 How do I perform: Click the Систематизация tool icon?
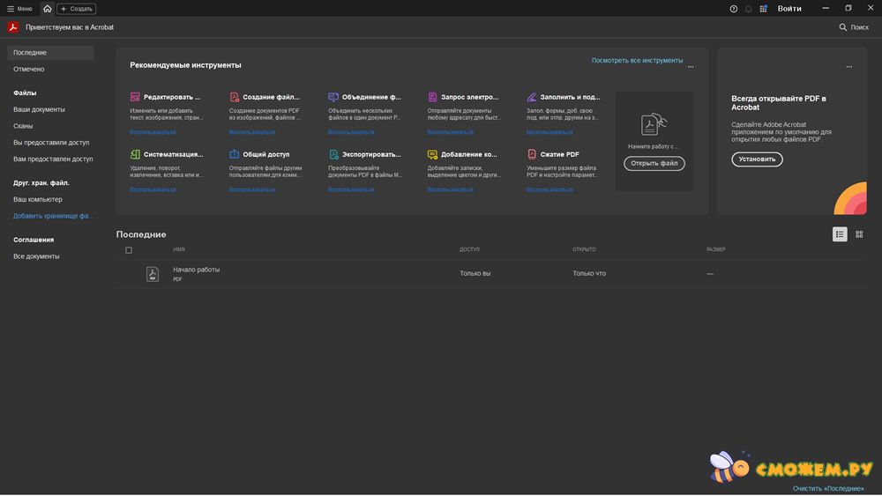pos(135,154)
